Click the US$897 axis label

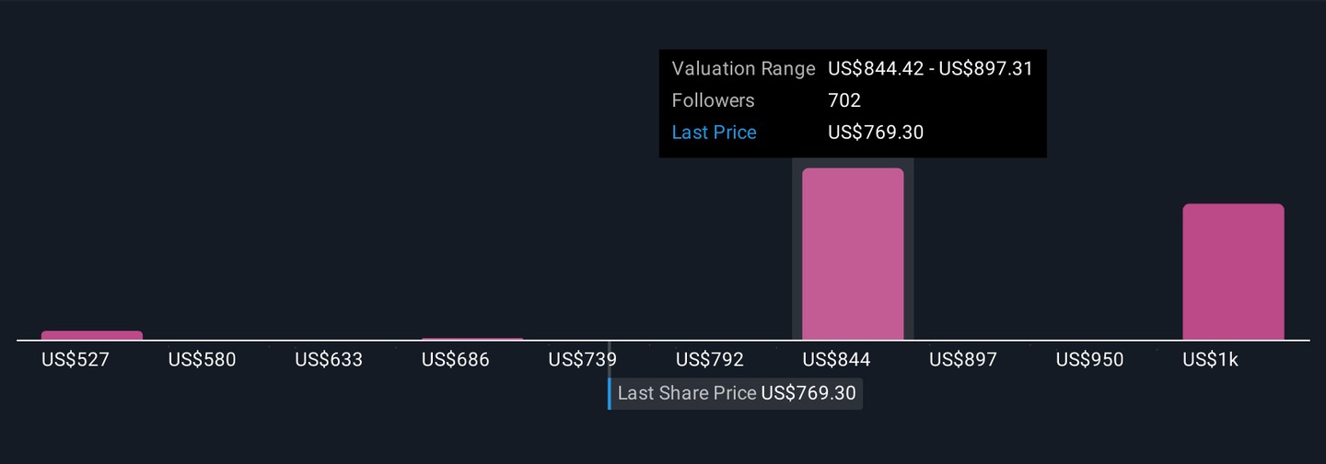click(962, 360)
